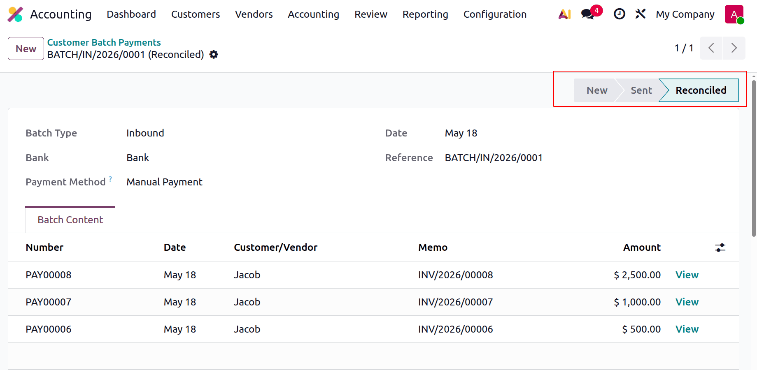View payment PAY00008

pyautogui.click(x=687, y=275)
